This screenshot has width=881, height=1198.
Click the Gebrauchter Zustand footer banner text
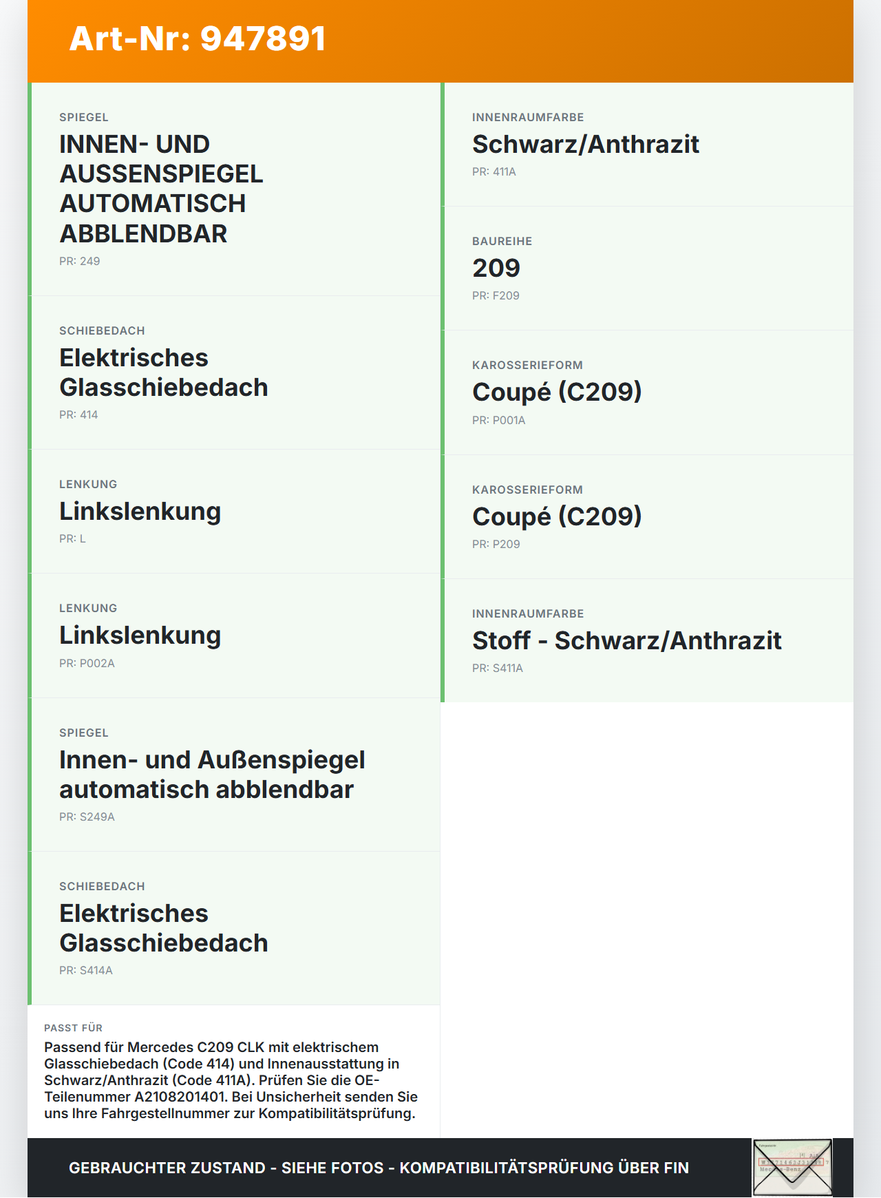coord(379,1168)
